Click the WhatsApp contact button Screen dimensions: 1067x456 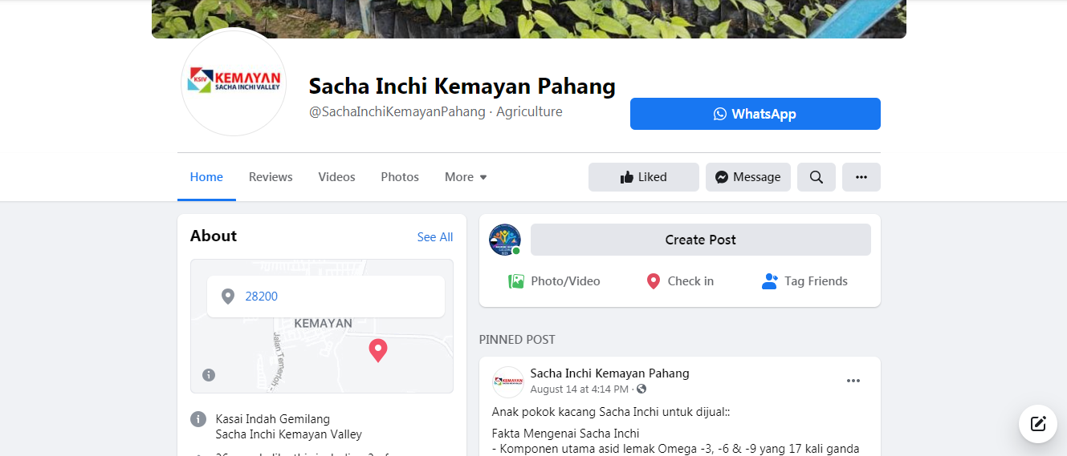(755, 114)
